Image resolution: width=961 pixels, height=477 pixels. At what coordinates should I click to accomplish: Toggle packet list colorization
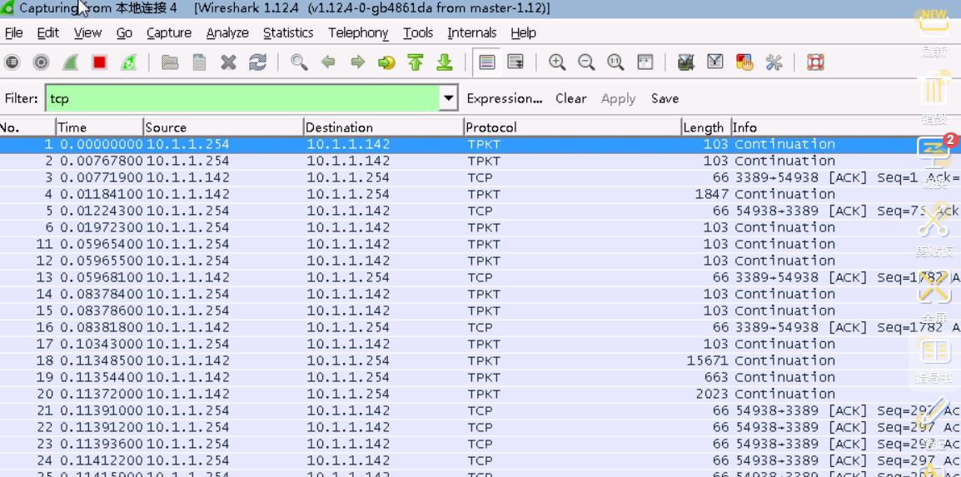pos(487,62)
